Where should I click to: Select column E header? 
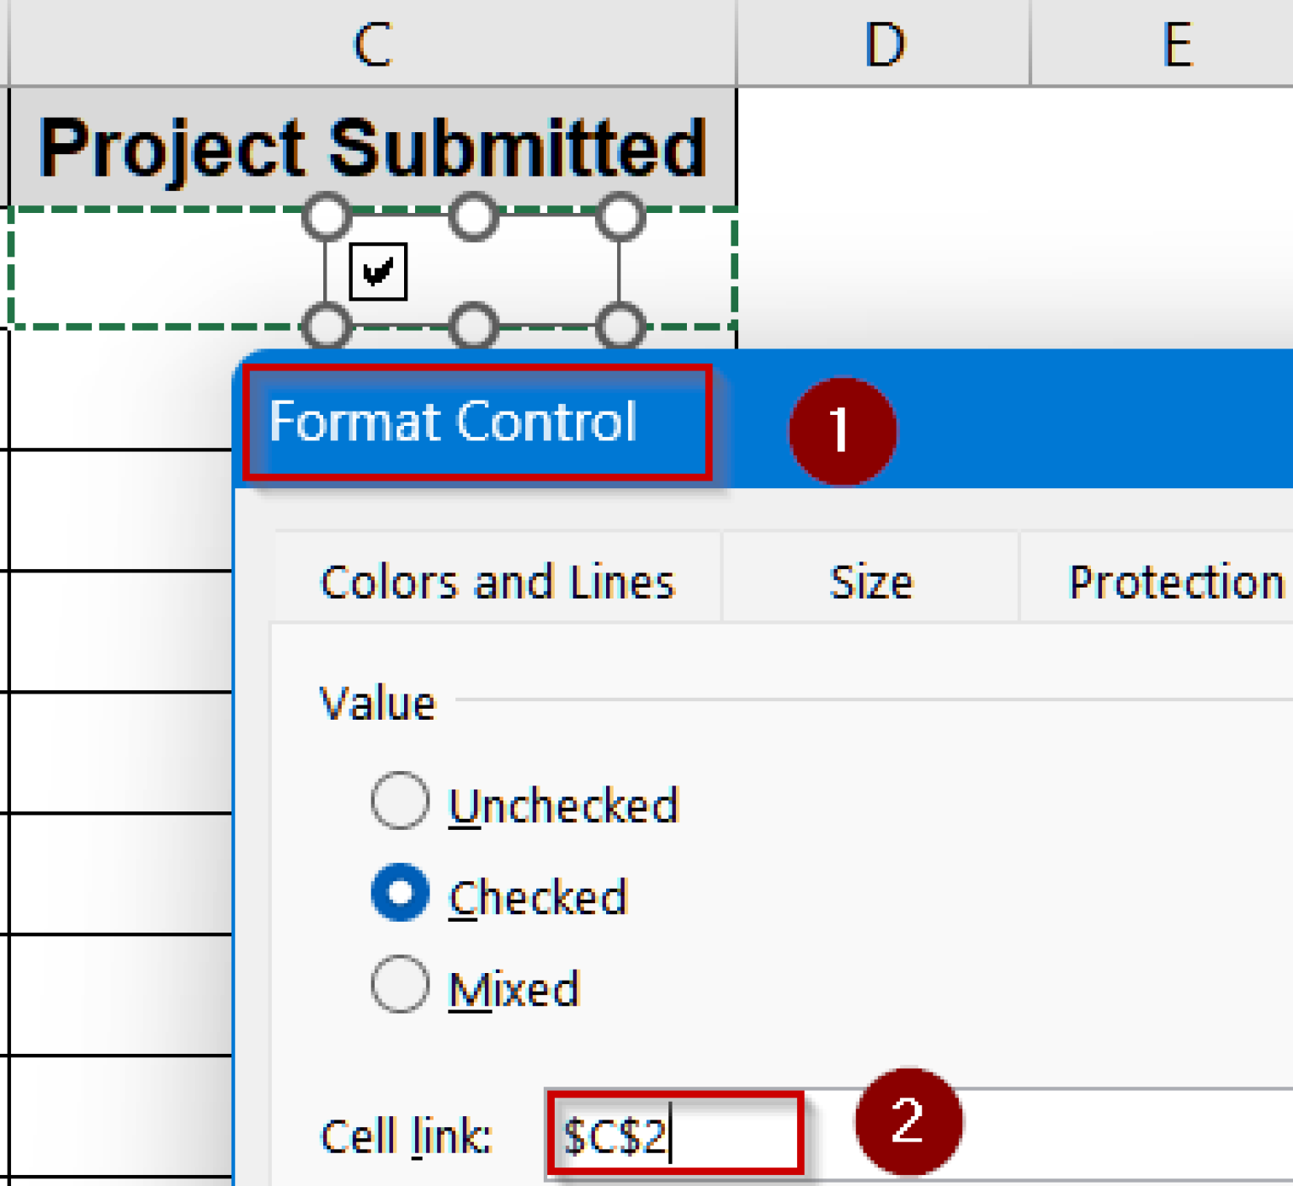[x=1177, y=40]
